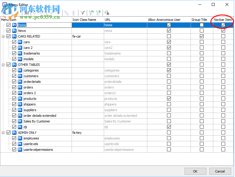Collapse the ADMIN ONLY tree group
235x177 pixels.
3,133
